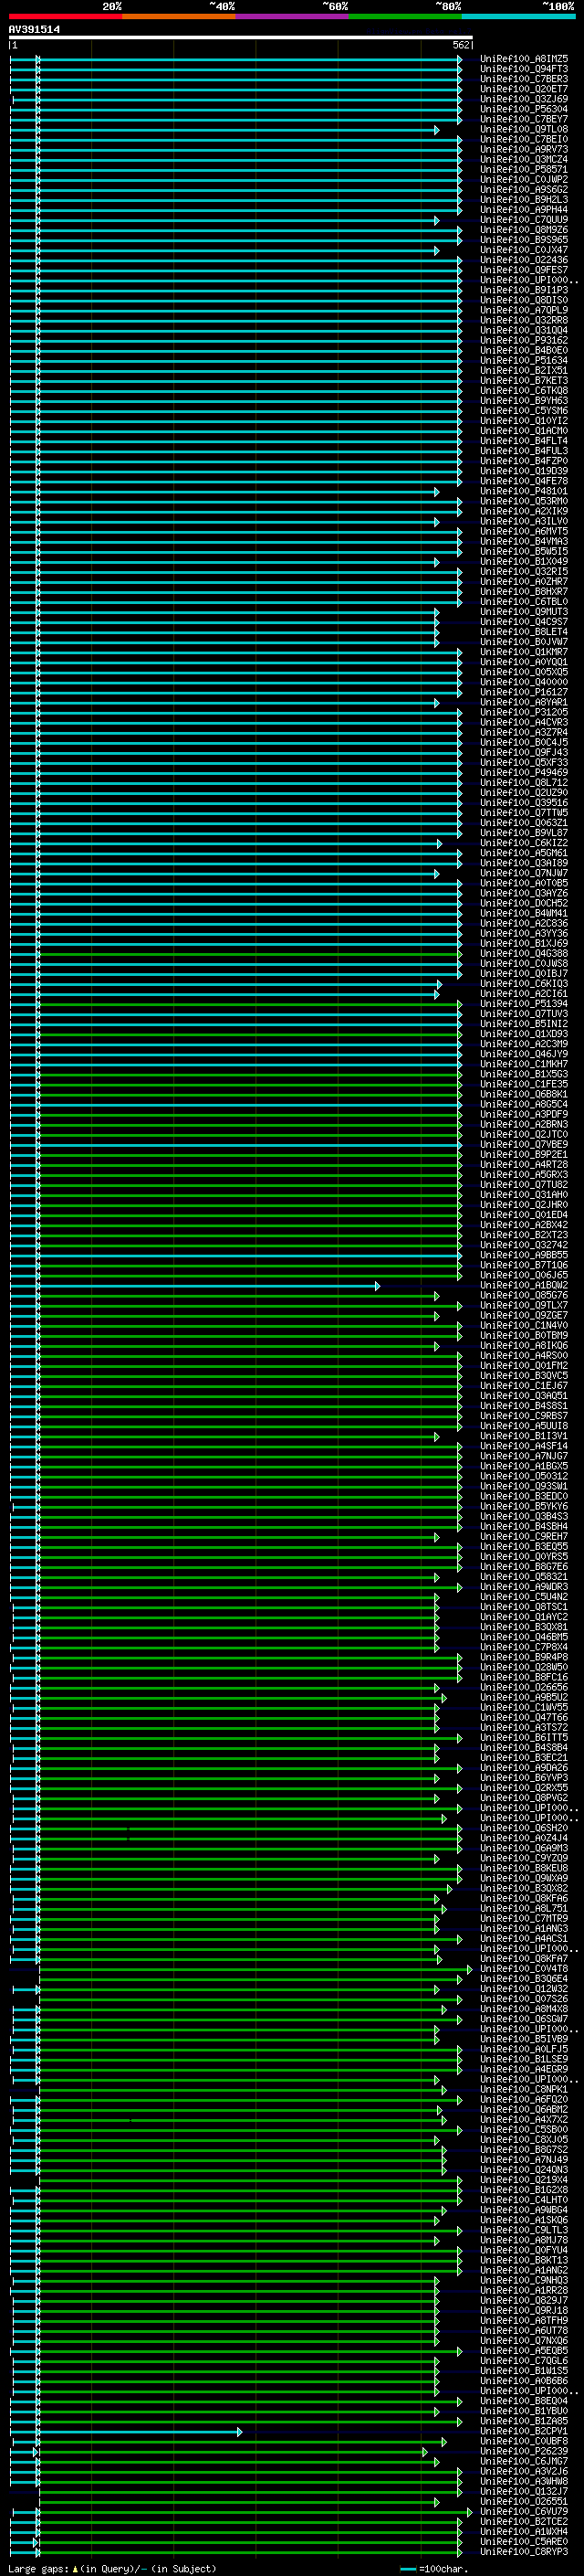Open hit label UniRef100_C7BER3

click(524, 79)
